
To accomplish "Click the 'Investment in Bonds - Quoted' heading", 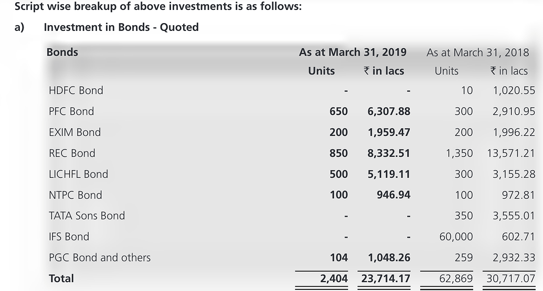I will pyautogui.click(x=121, y=27).
